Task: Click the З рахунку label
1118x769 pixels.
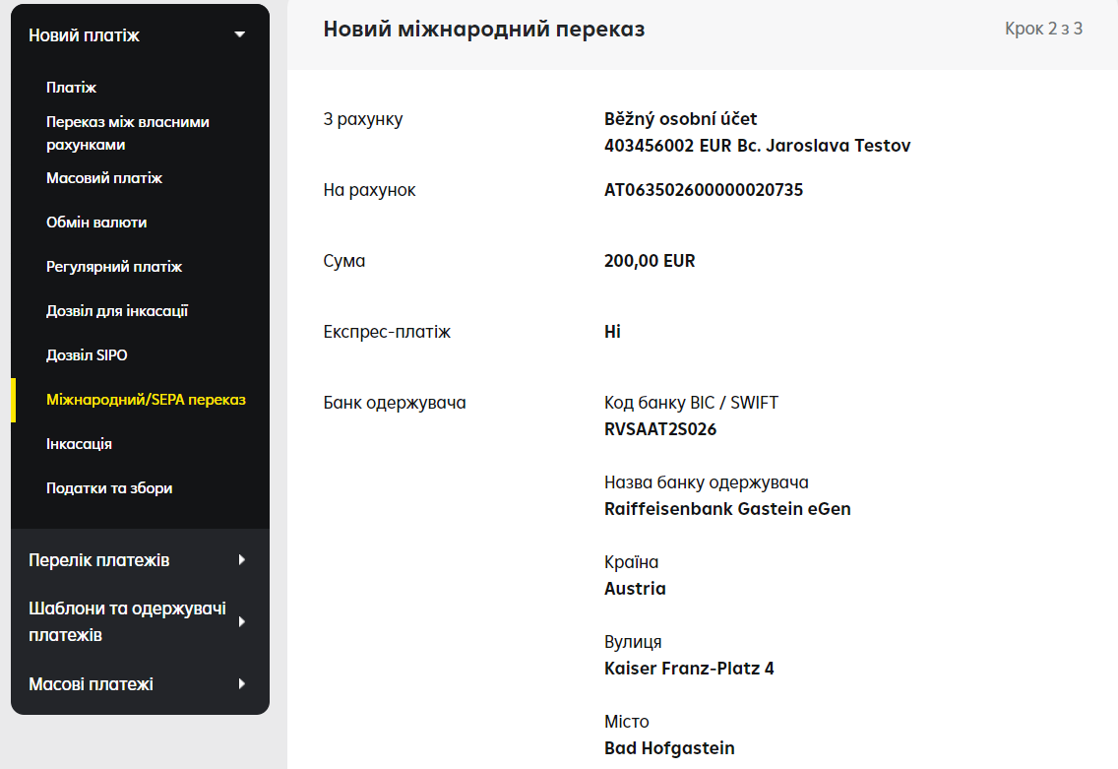Action: 363,119
